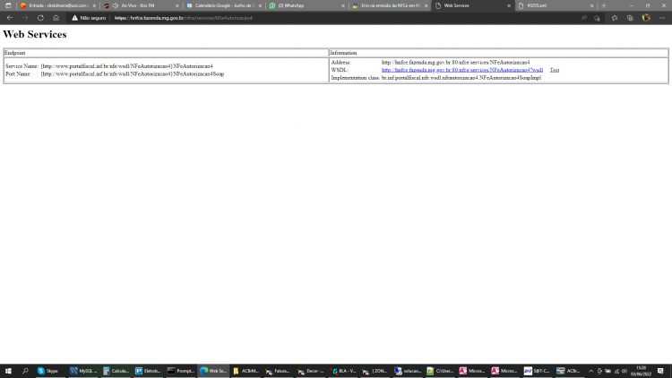The height and width of the screenshot is (378, 672).
Task: Mute the Ao Vivo - Kiss FM tab audio icon
Action: (x=116, y=5)
